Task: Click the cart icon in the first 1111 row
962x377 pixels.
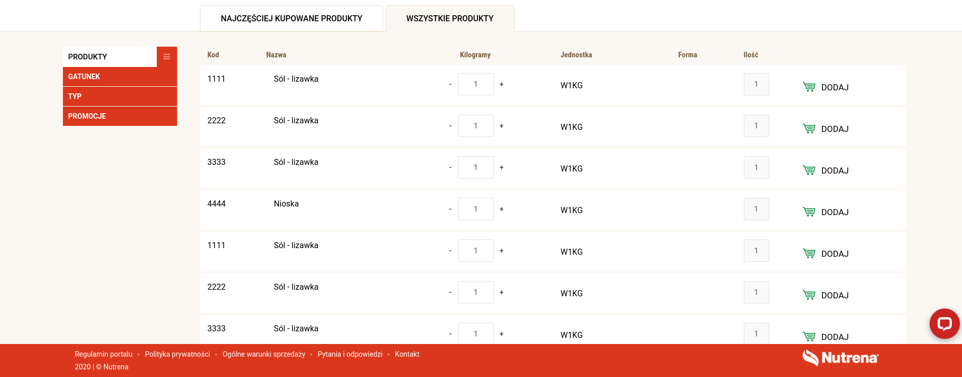Action: click(x=809, y=87)
